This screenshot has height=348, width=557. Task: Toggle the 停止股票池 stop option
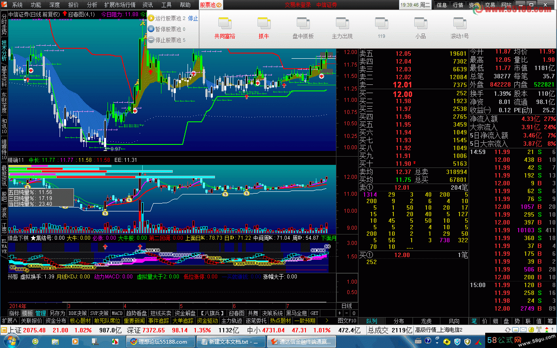(x=151, y=40)
